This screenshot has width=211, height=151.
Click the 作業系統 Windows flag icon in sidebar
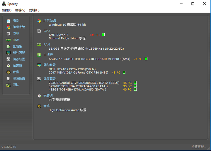click(x=8, y=27)
